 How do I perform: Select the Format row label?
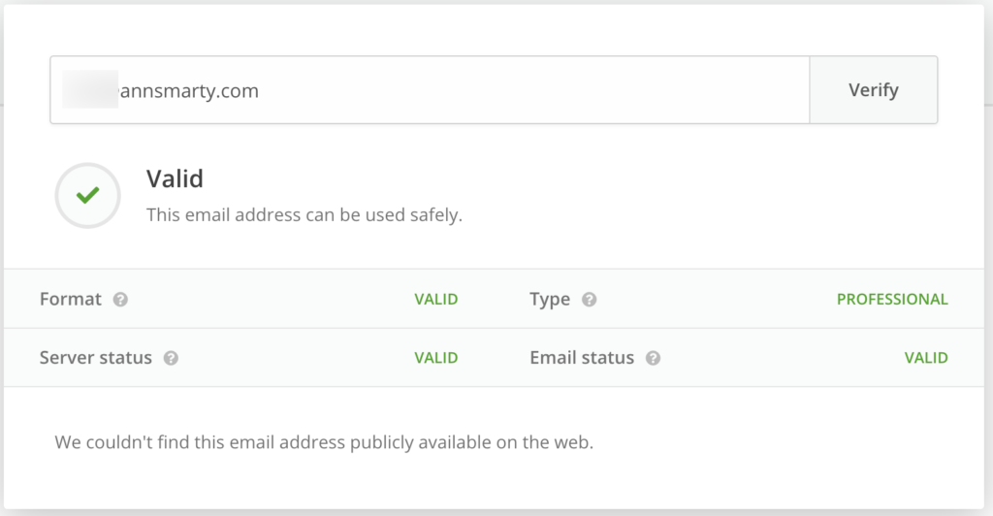point(70,300)
